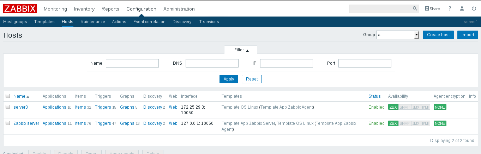Reset the host filter
The width and height of the screenshot is (481, 154).
tap(252, 79)
